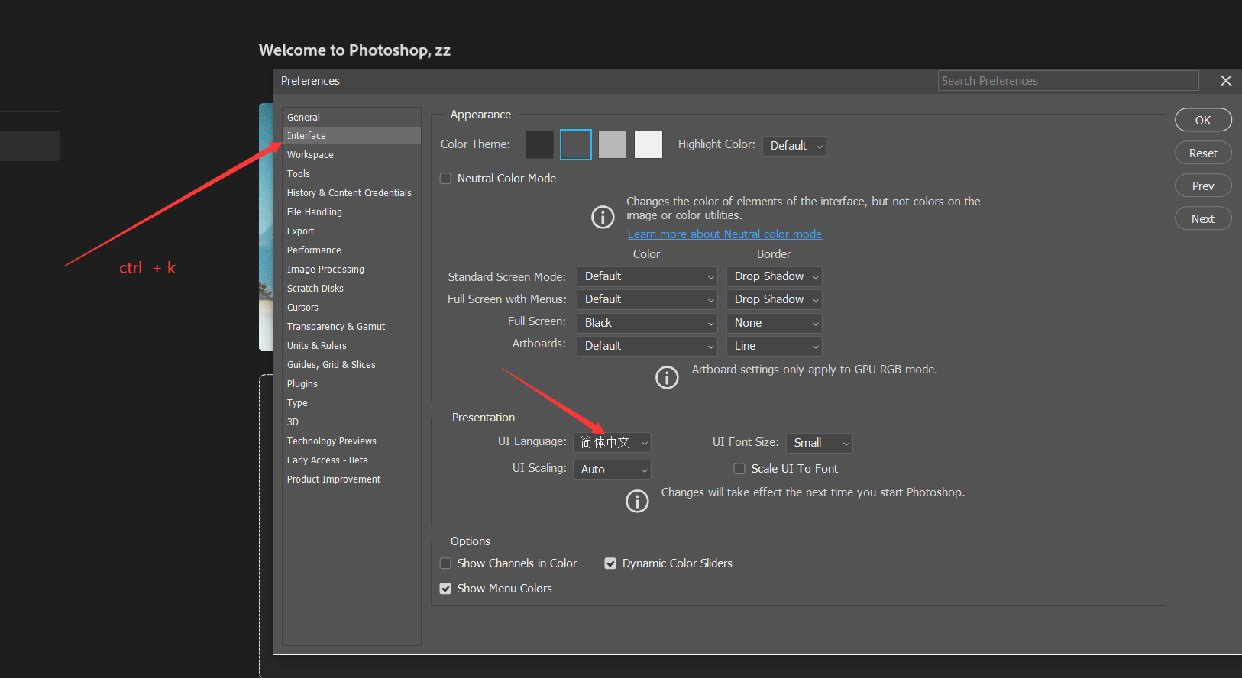Screen dimensions: 1242x678
Task: Enable the Neutral Color Mode checkbox
Action: [x=445, y=179]
